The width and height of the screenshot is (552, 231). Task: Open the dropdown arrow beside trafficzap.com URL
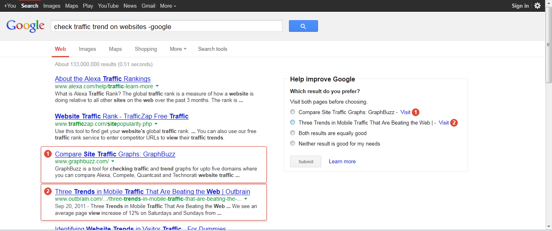tap(156, 124)
